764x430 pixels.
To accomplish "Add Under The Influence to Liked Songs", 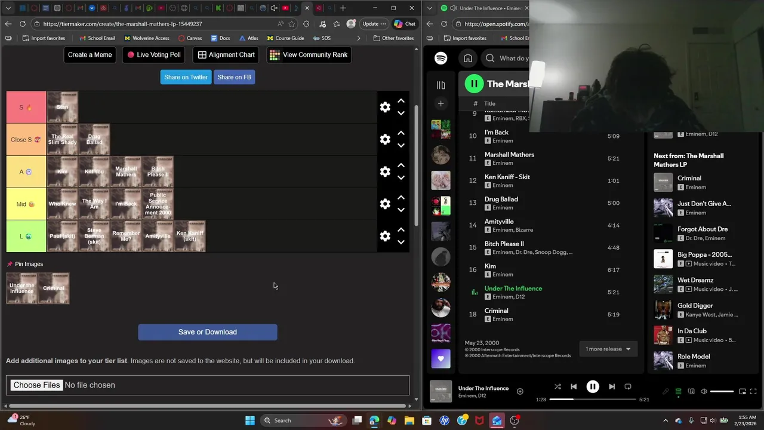I will point(520,391).
